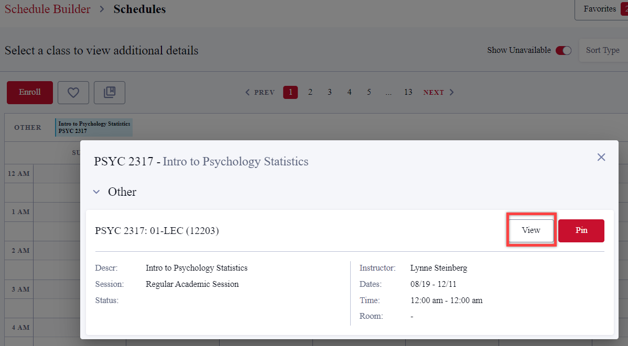628x346 pixels.
Task: Open the Schedule Builder breadcrumb link
Action: (48, 9)
